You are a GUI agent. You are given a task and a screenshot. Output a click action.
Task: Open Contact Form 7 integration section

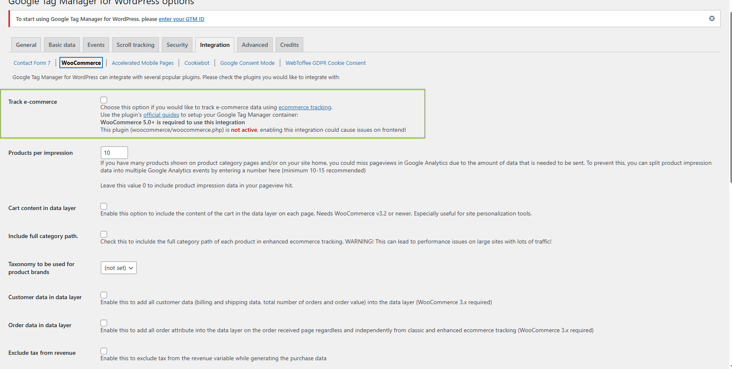pyautogui.click(x=32, y=63)
